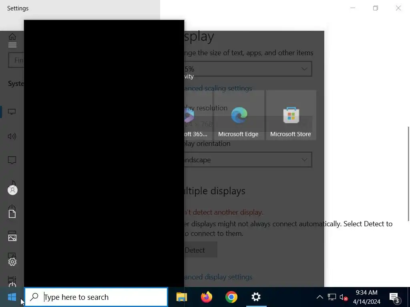This screenshot has height=307, width=410.
Task: Click the Settings window vertical scrollbar
Action: (408, 174)
